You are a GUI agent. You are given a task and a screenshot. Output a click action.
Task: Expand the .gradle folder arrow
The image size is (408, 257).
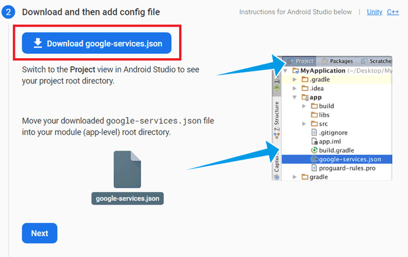point(294,79)
